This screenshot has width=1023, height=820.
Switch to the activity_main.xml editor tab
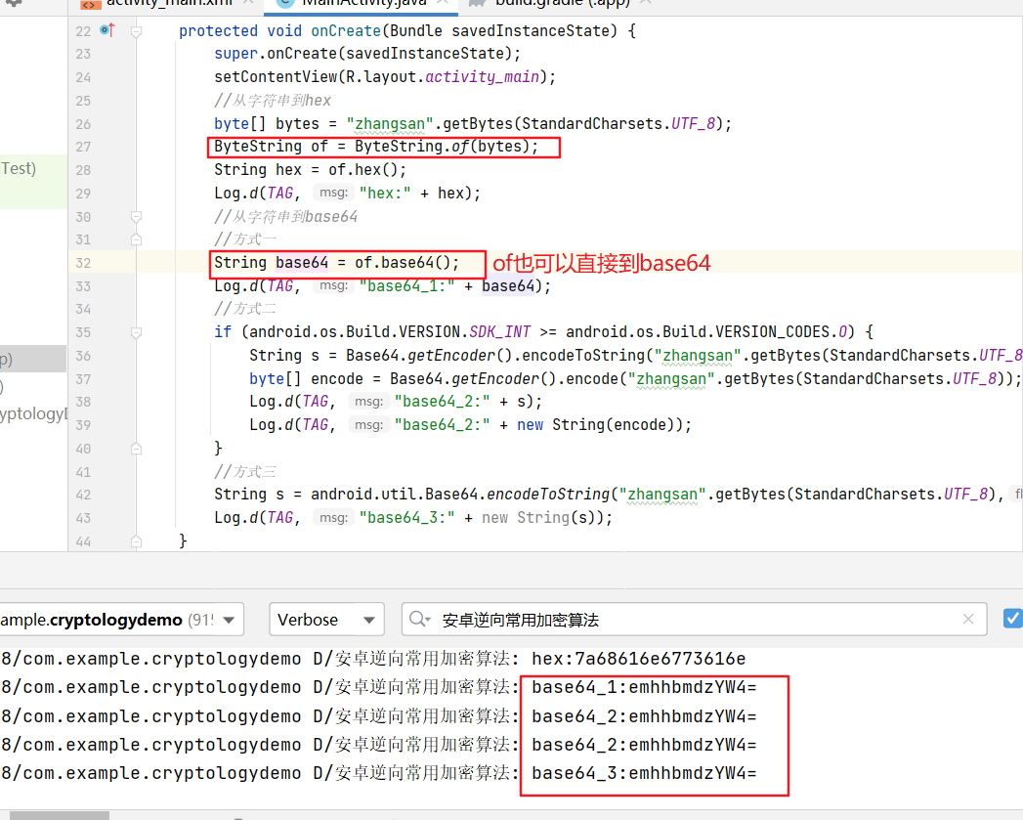click(x=166, y=3)
